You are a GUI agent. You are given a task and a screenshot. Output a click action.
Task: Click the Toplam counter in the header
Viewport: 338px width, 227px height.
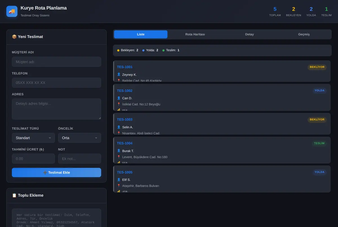pos(275,12)
